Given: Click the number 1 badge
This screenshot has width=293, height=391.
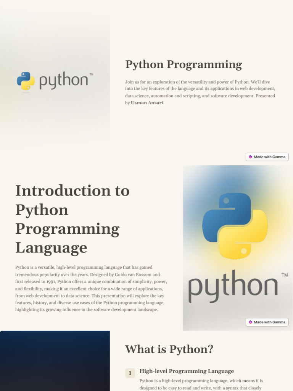Looking at the screenshot, I should pyautogui.click(x=130, y=373).
